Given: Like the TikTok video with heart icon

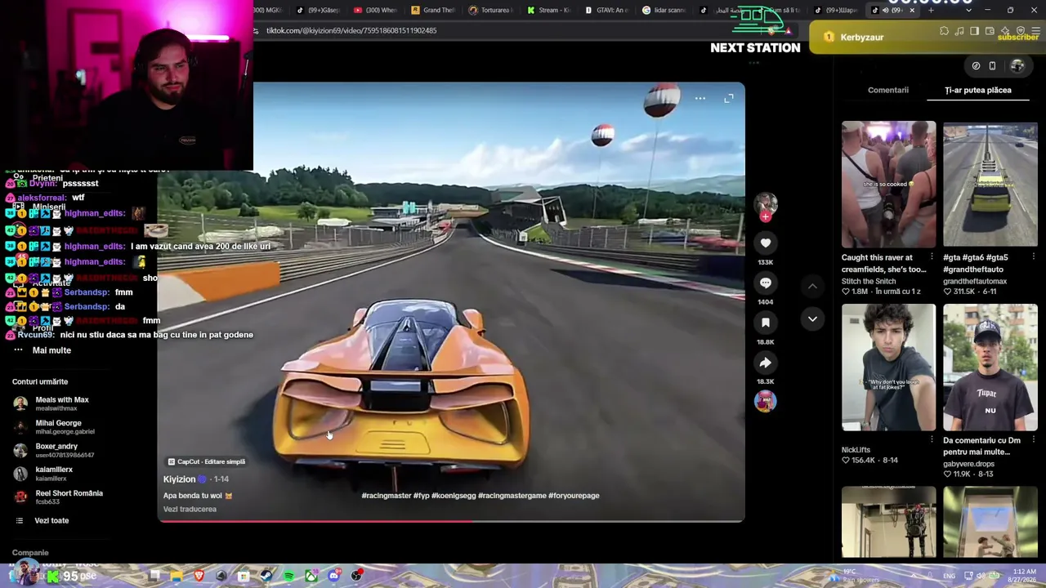Looking at the screenshot, I should click(x=766, y=243).
